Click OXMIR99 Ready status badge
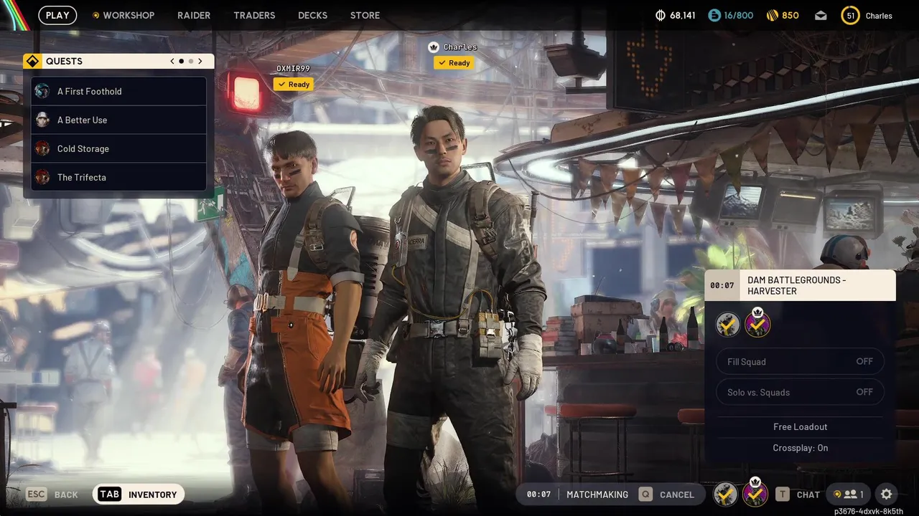 pos(293,85)
